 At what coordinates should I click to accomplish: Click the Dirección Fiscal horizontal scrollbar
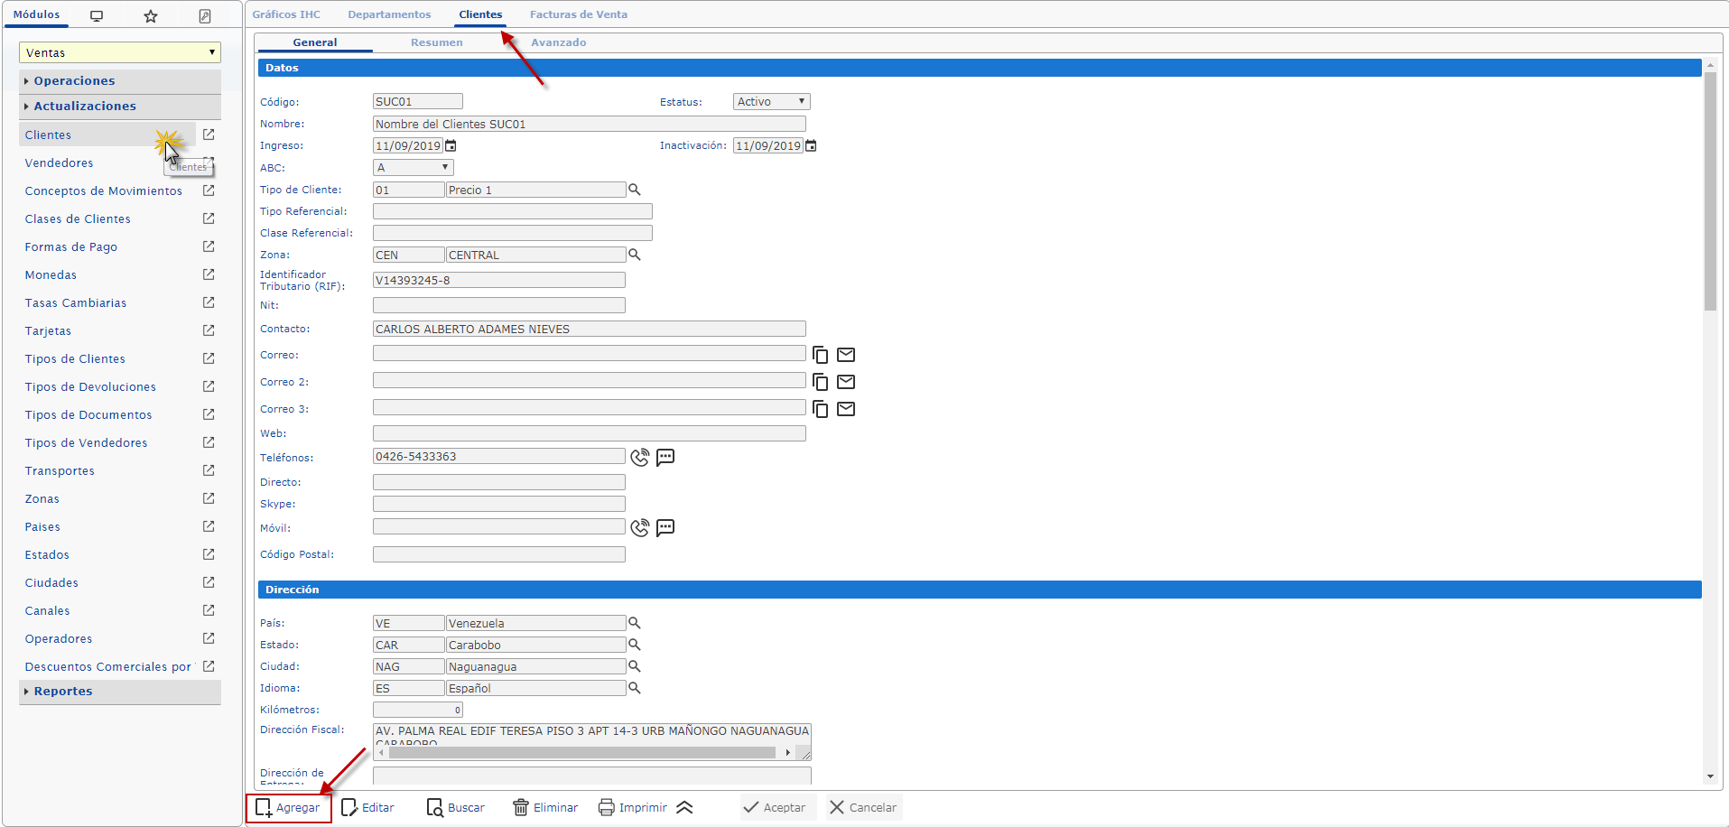pos(581,752)
